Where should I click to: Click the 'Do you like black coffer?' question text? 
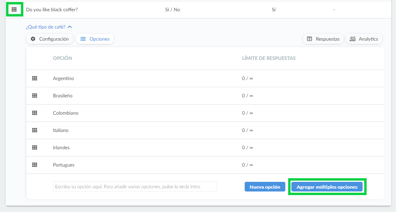coord(52,10)
